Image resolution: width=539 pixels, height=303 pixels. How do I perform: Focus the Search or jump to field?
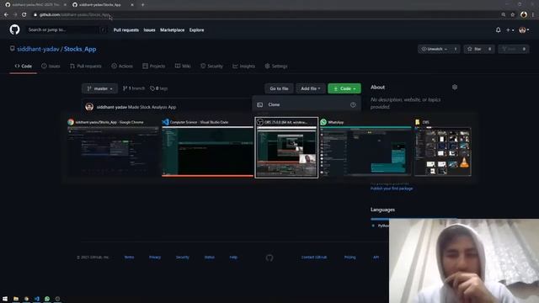click(67, 30)
